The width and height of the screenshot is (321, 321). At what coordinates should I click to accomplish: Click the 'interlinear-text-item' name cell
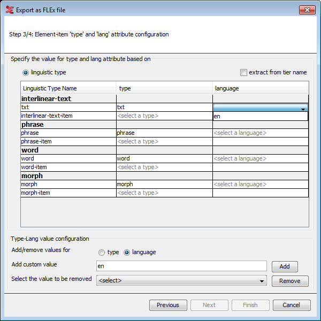tap(68, 116)
